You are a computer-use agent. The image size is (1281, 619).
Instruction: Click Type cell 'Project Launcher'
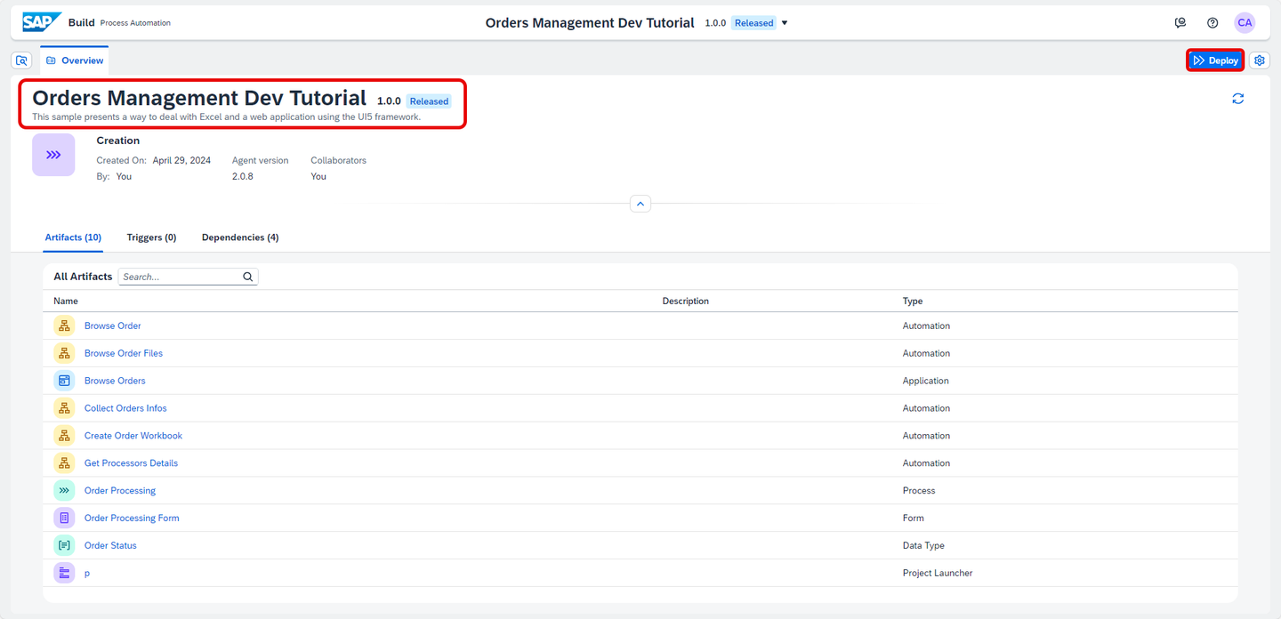click(x=938, y=574)
